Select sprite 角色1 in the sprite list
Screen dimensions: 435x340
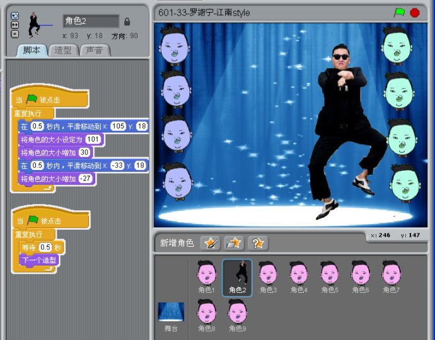(206, 277)
